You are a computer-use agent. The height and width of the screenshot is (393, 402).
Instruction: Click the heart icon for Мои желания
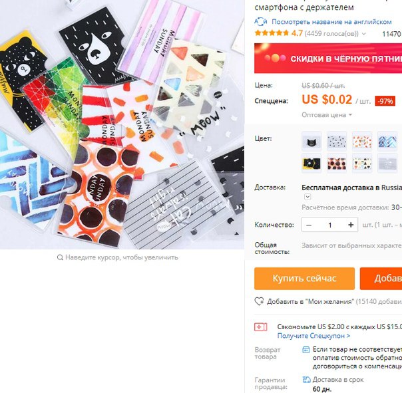click(259, 301)
